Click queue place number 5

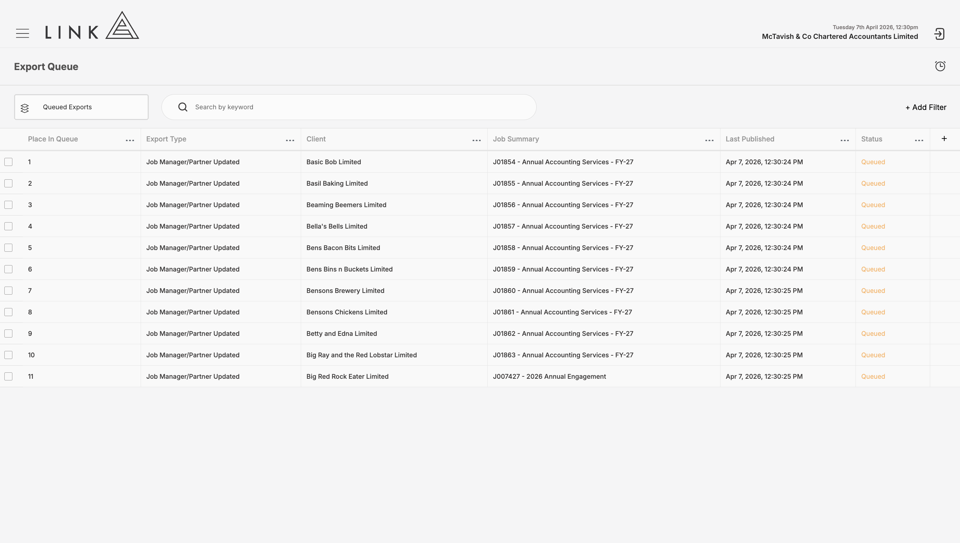30,248
